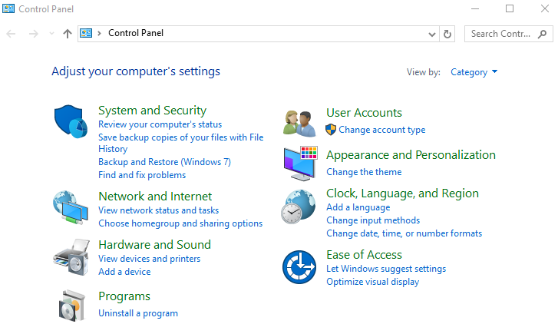
Task: Open the Programs category heading
Action: 124,296
